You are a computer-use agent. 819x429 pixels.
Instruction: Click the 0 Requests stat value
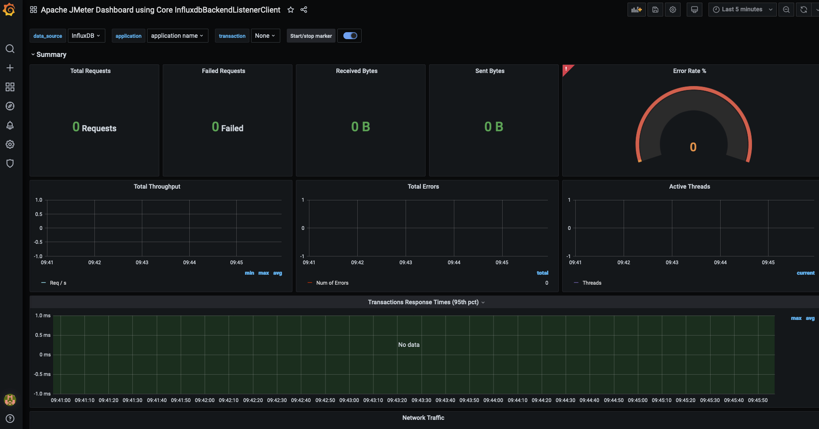point(94,127)
